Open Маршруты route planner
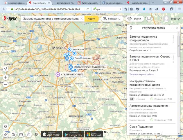 point(112,19)
